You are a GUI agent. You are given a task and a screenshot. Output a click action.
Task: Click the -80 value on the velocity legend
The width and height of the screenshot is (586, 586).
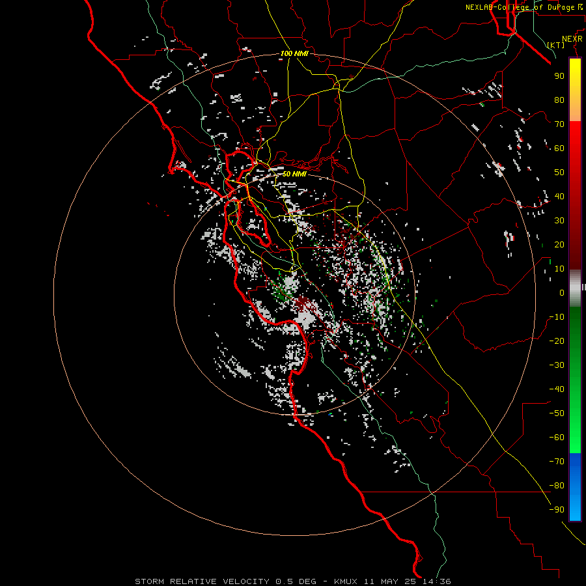tap(557, 486)
